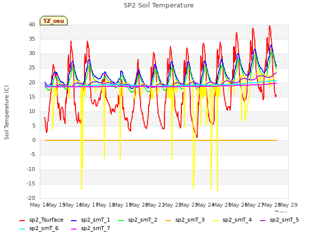
Task: Toggle the sp2_smT_1 legend entry
Action: pyautogui.click(x=90, y=220)
